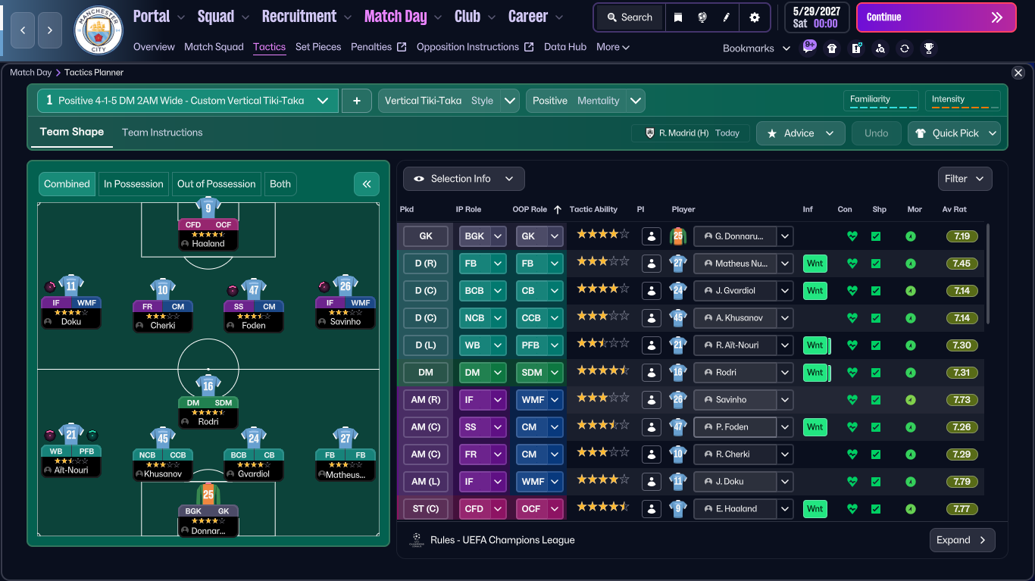Screen dimensions: 1035x581
Task: Toggle Shp checkbox for R. Aït-Nouri
Action: pyautogui.click(x=876, y=345)
